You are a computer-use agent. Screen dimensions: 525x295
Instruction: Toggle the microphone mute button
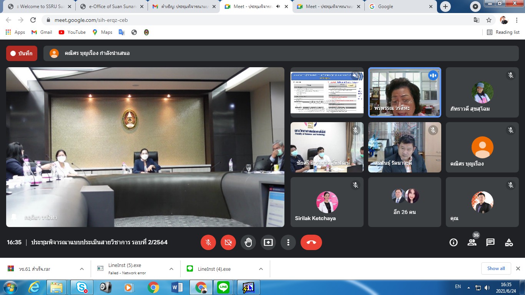click(208, 242)
